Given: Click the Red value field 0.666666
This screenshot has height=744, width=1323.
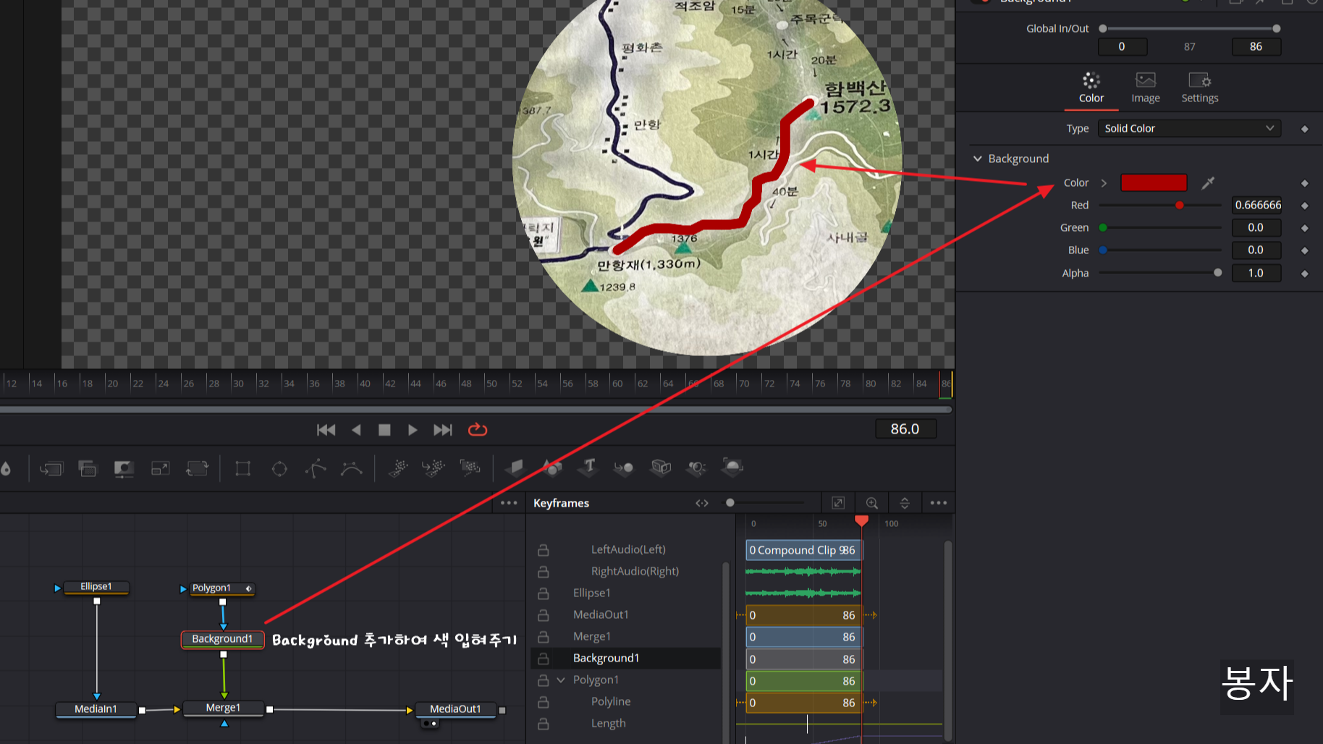Looking at the screenshot, I should pos(1256,206).
